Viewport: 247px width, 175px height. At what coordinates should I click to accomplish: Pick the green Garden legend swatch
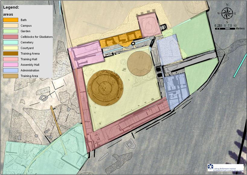tap(11, 31)
